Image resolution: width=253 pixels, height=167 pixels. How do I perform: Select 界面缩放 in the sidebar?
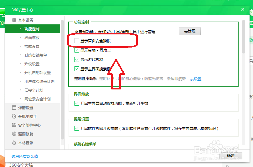pyautogui.click(x=32, y=38)
